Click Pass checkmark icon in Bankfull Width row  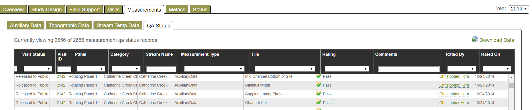click(x=319, y=85)
